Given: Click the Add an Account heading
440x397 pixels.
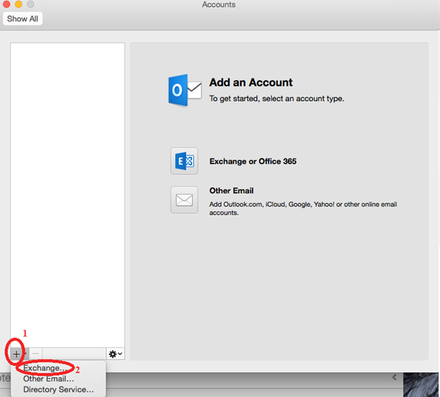Looking at the screenshot, I should click(x=251, y=82).
